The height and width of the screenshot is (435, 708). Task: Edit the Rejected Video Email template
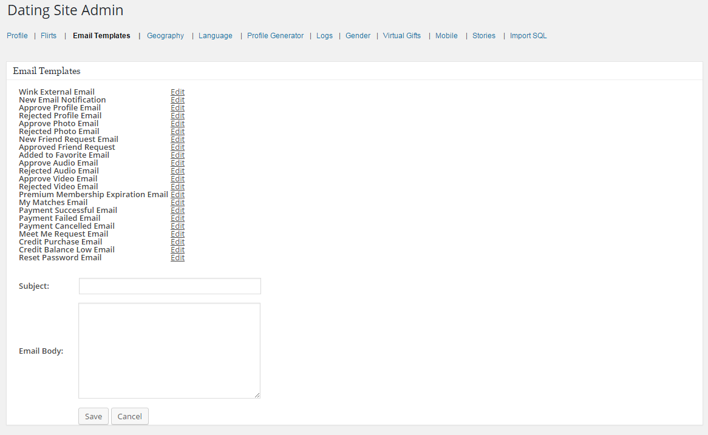click(x=177, y=187)
